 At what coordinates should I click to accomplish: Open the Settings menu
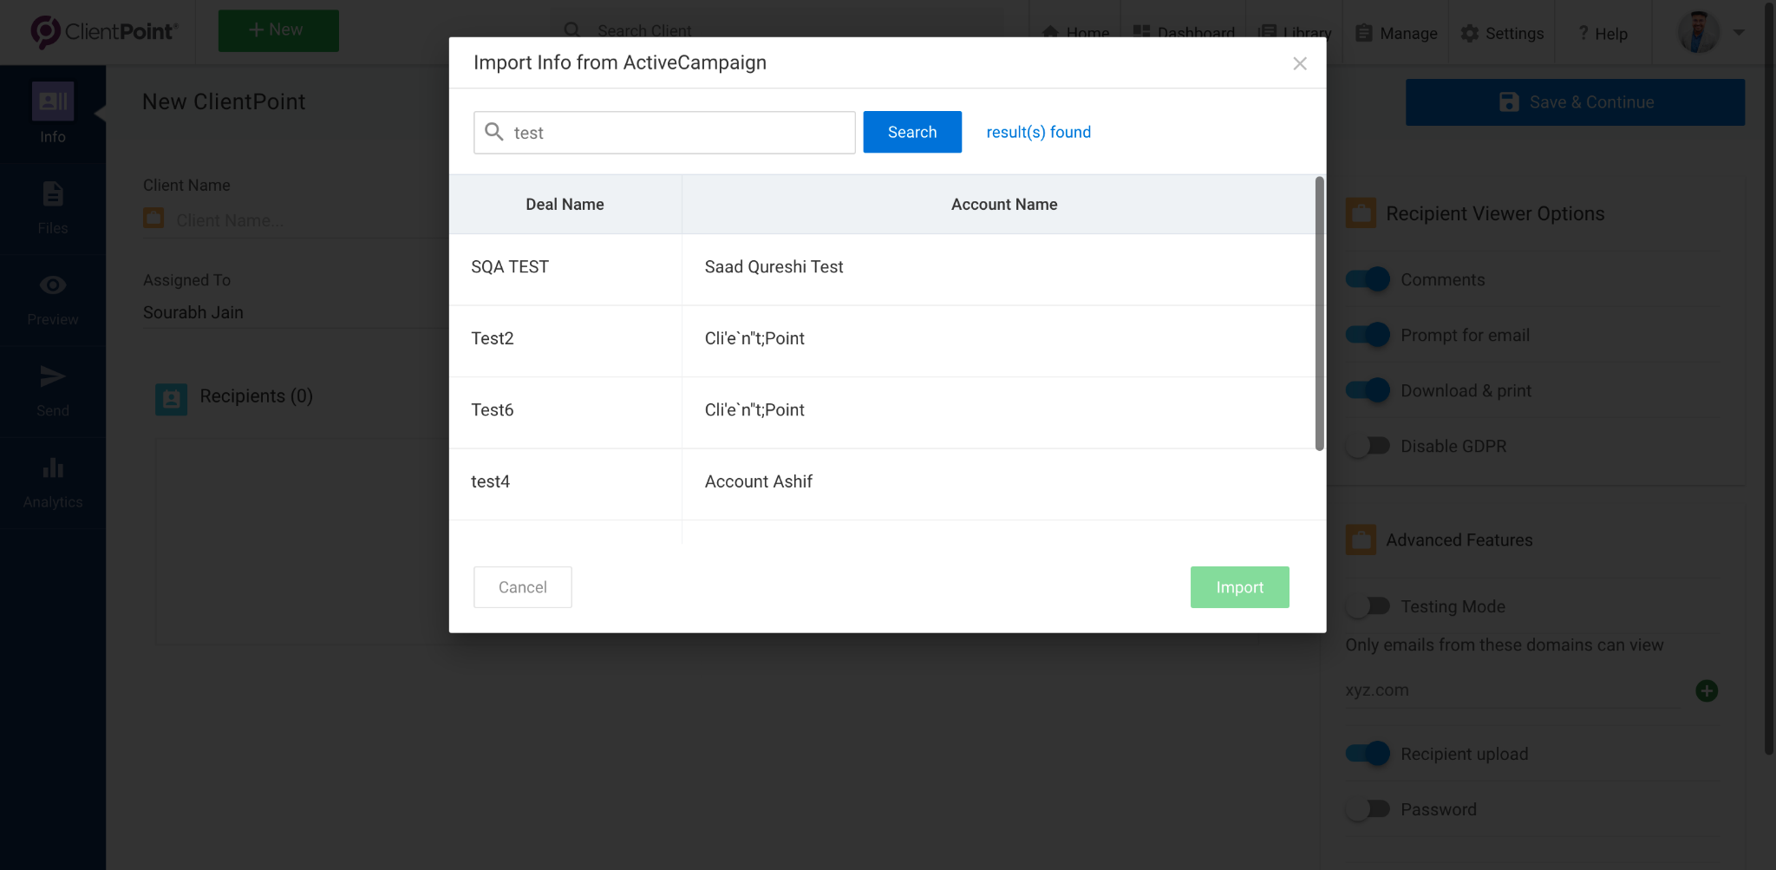tap(1502, 33)
